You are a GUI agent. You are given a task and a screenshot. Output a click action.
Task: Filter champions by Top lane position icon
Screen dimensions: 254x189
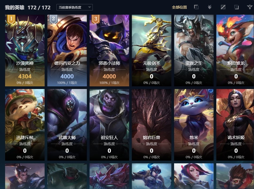[x=196, y=7]
